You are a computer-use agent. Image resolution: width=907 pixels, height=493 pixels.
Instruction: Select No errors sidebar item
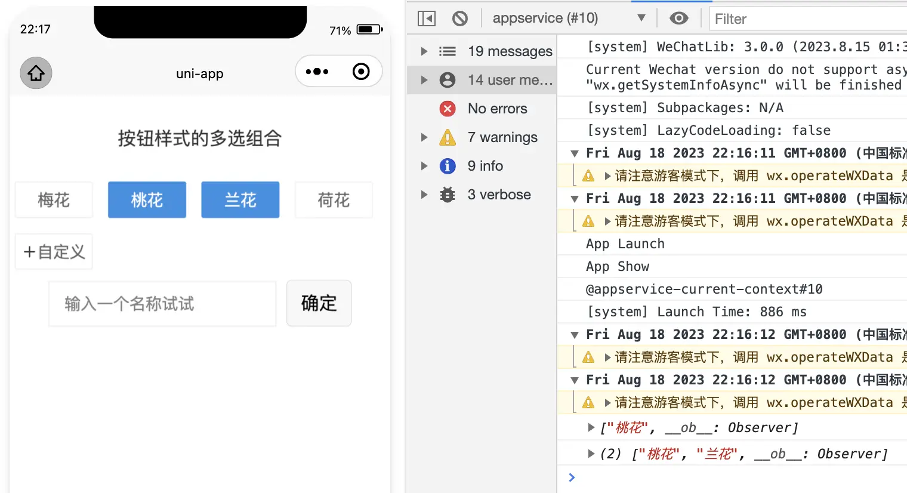click(482, 109)
